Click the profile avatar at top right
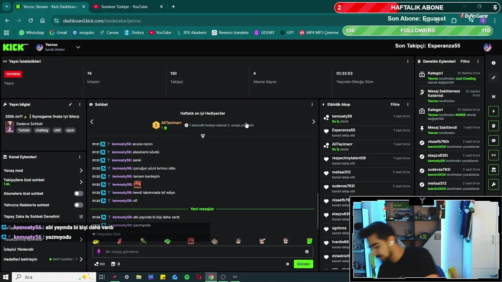The image size is (502, 282). [487, 47]
